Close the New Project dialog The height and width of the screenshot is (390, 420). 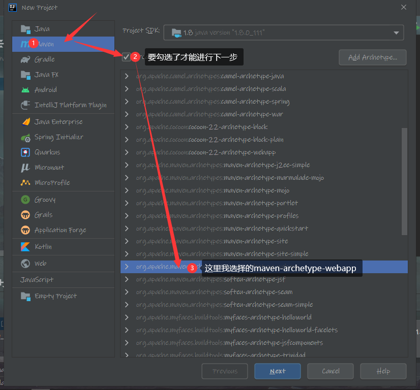point(404,7)
